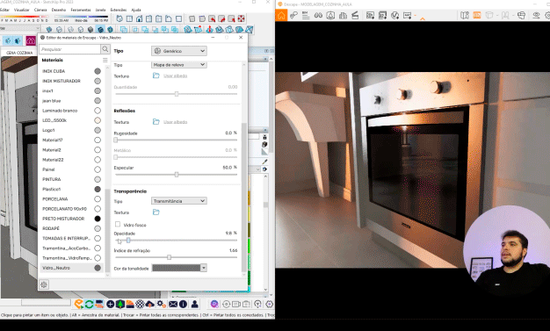Enable the Vidro fosco checkbox
The height and width of the screenshot is (331, 550).
118,225
